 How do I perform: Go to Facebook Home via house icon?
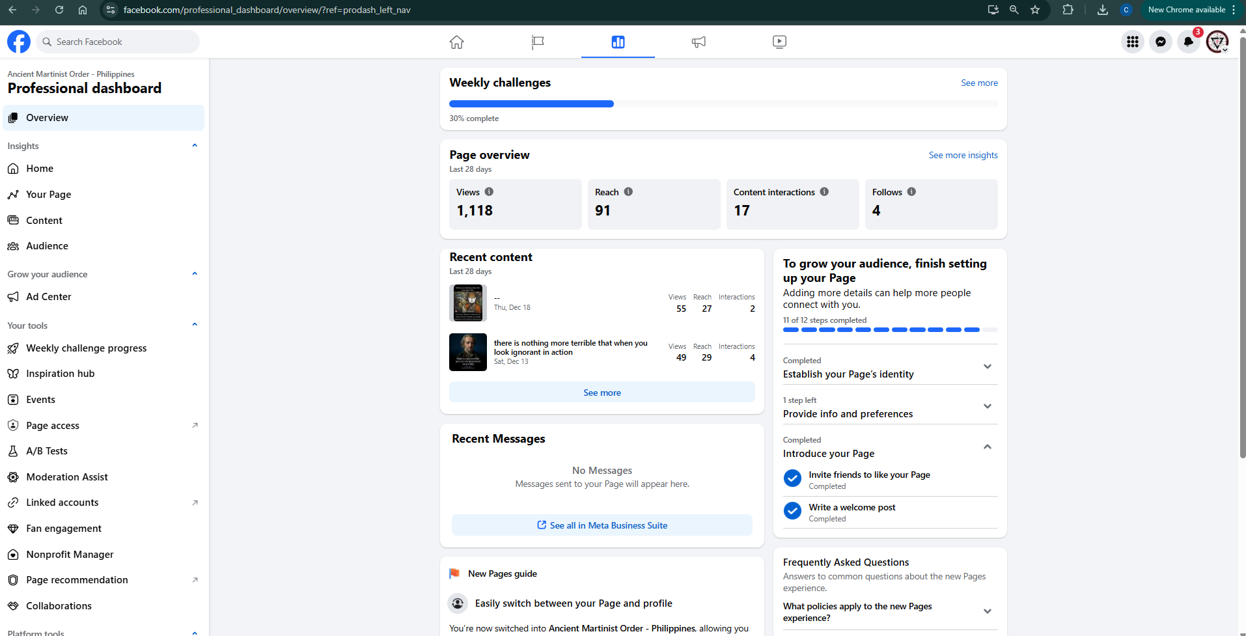(456, 42)
